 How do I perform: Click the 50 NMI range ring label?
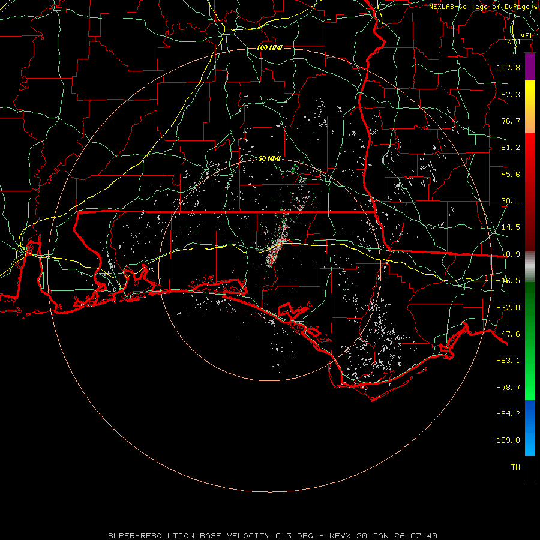[x=269, y=159]
